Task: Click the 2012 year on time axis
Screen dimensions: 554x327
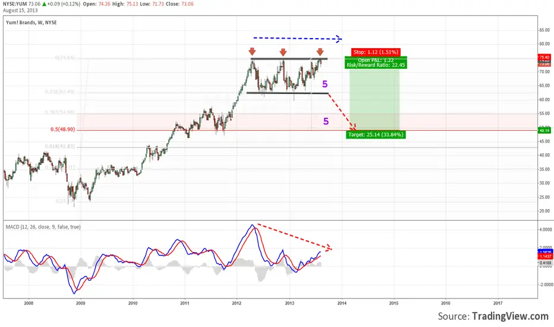Action: coord(237,303)
